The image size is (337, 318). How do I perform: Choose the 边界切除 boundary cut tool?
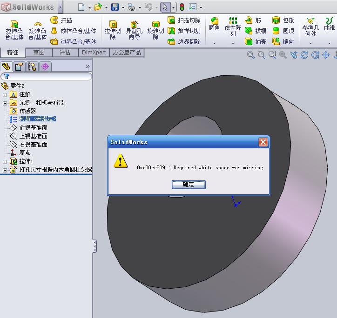point(184,41)
